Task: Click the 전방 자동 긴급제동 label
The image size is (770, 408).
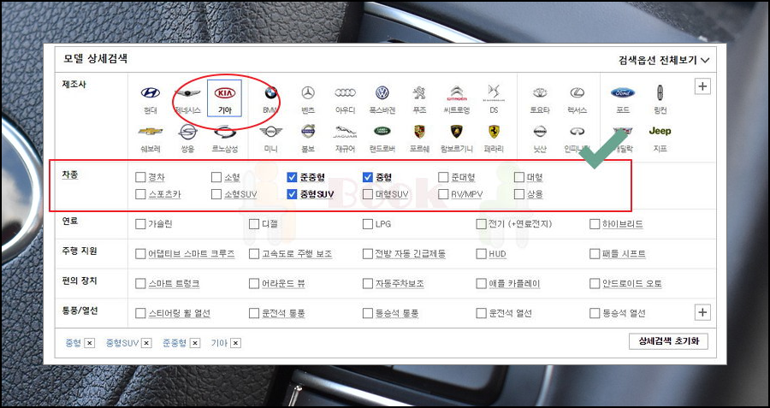Action: tap(411, 254)
